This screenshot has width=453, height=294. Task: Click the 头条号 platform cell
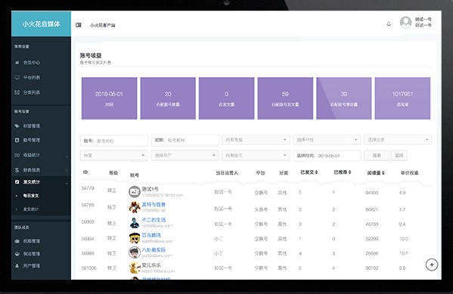(261, 209)
